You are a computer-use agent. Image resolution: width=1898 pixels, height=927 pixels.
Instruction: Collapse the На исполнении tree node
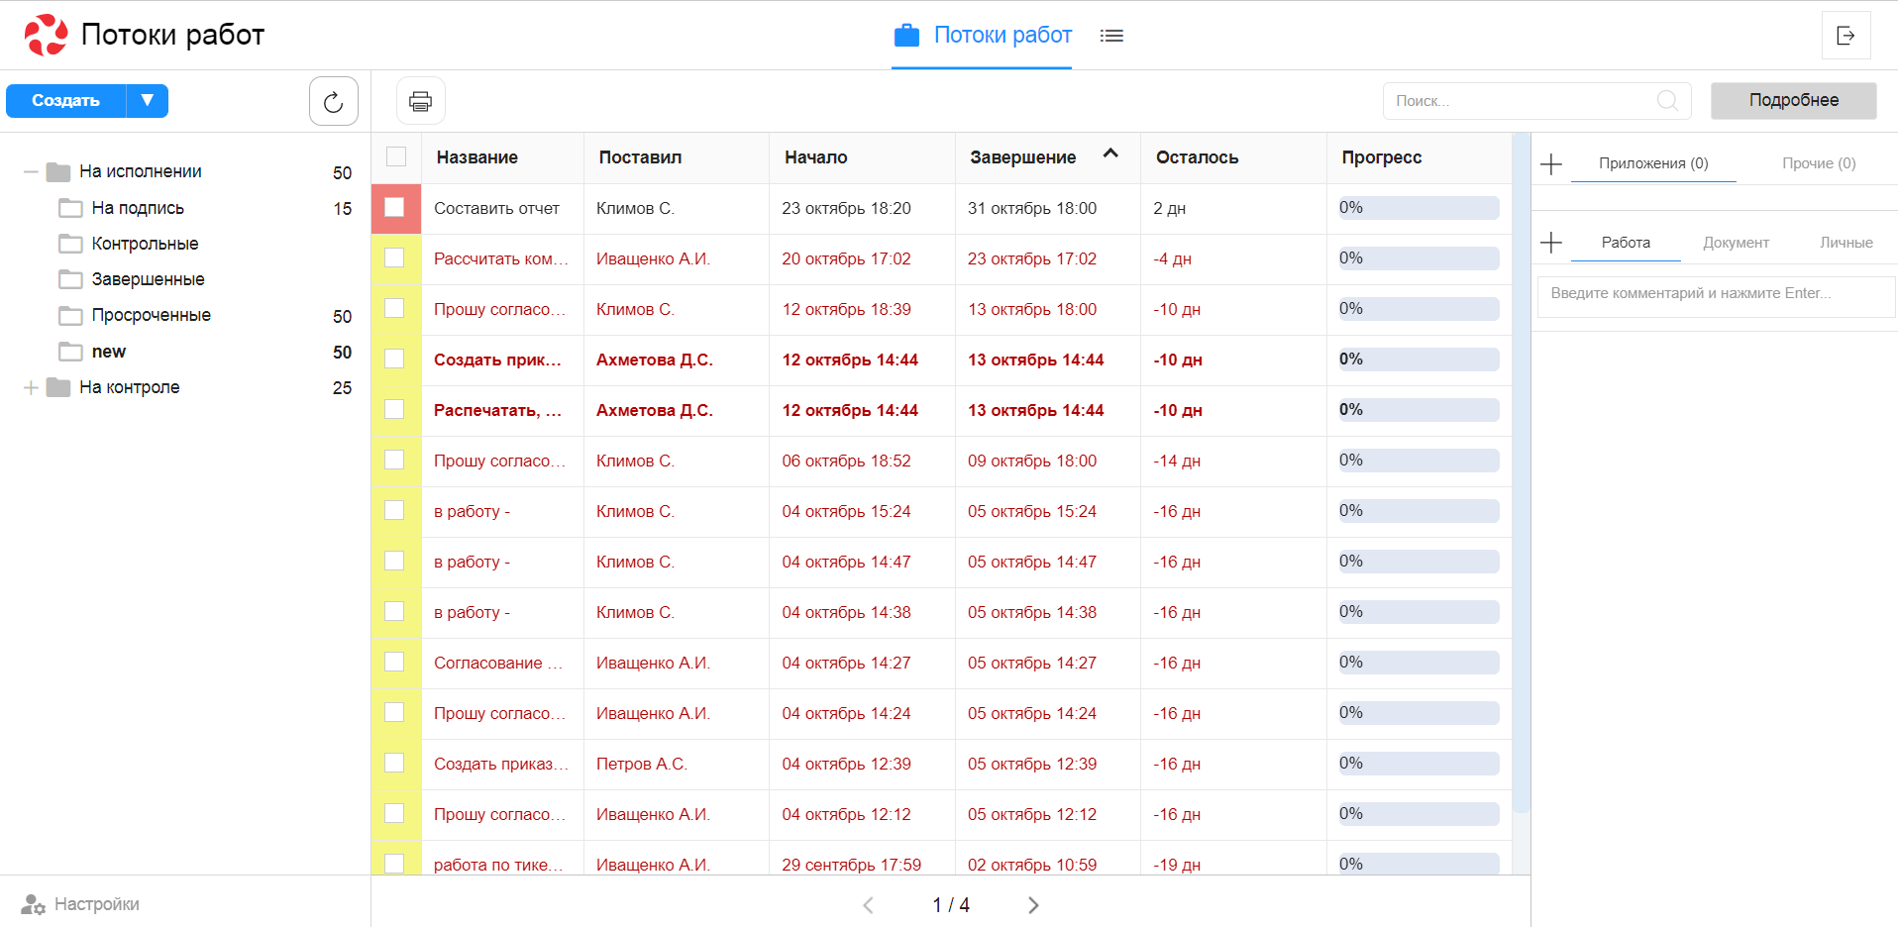(x=31, y=172)
